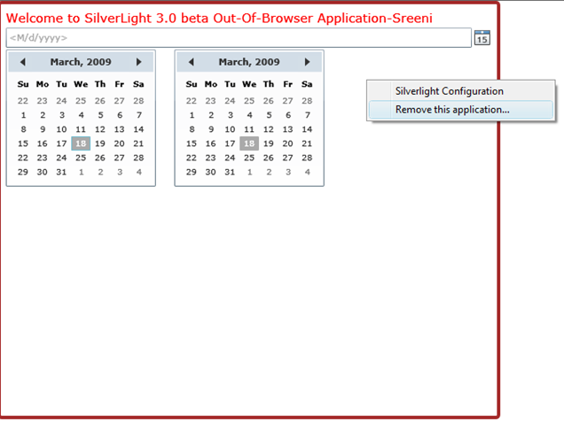Choose day 20 in right calendar
Image resolution: width=564 pixels, height=425 pixels.
(287, 143)
